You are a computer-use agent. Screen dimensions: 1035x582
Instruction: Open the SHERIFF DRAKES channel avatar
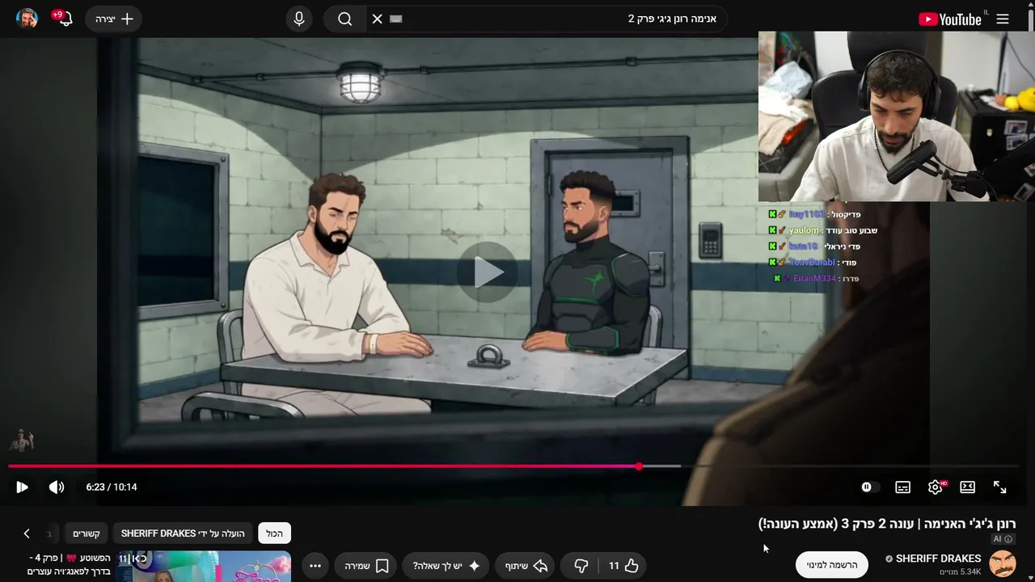pos(1003,564)
